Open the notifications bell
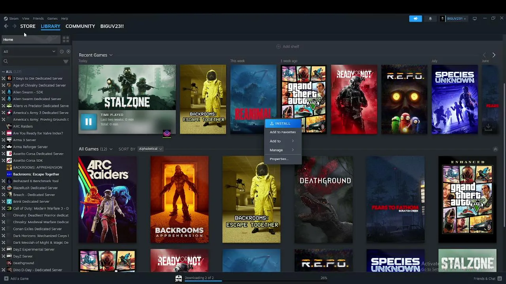Viewport: 506px width, 284px height. point(430,19)
